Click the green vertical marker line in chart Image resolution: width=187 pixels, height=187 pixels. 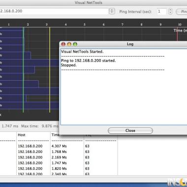tap(23, 70)
